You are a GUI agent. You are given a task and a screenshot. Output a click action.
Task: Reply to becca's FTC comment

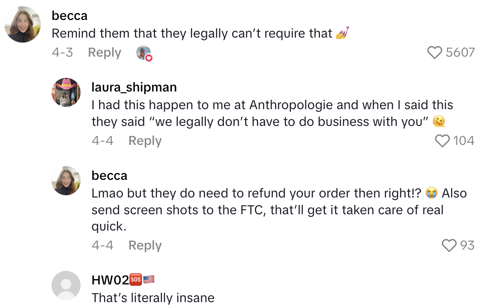pos(145,245)
